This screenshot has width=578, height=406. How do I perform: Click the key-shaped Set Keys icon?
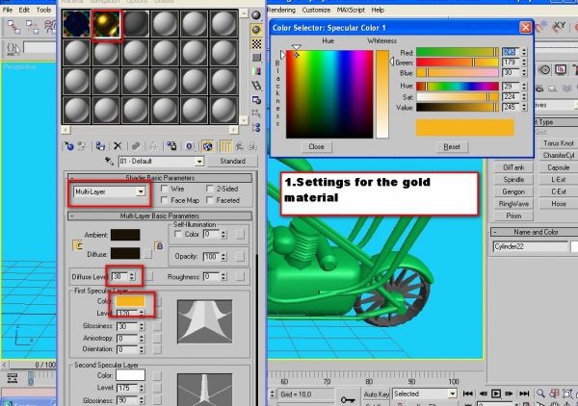point(348,399)
